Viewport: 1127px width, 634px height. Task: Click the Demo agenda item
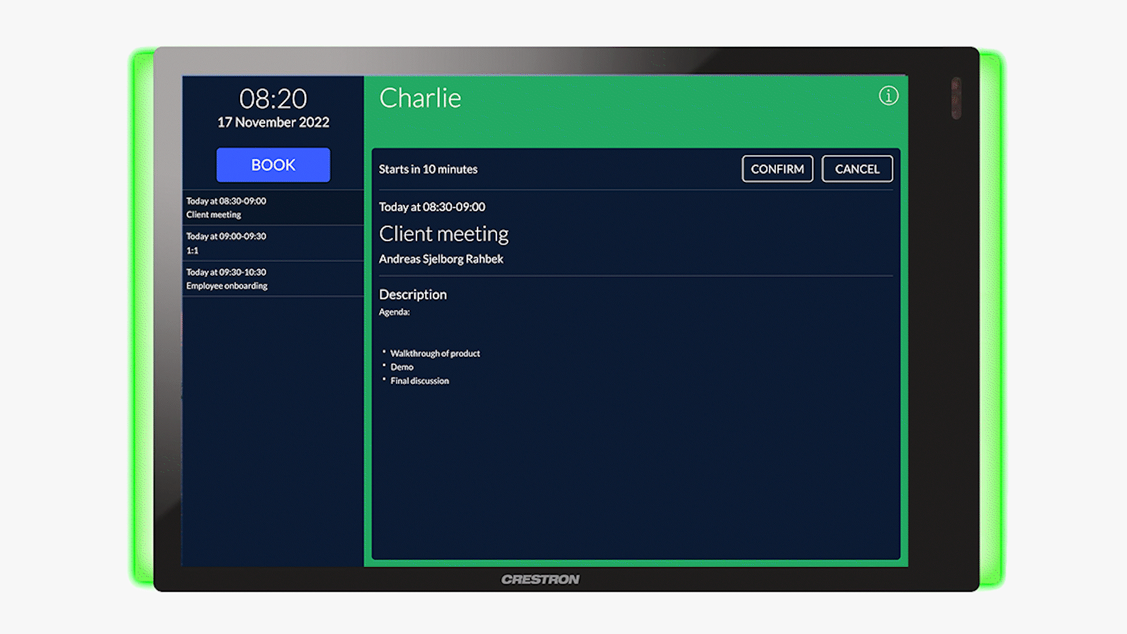point(402,367)
